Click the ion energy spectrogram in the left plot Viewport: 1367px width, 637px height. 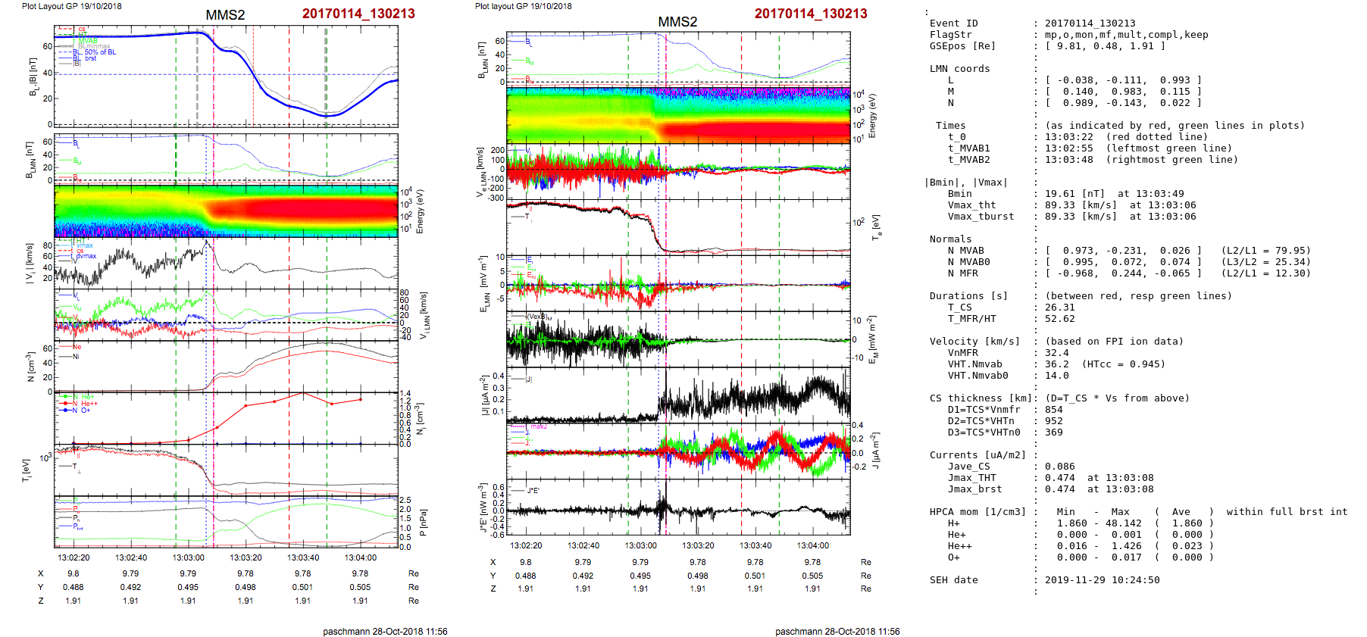226,211
